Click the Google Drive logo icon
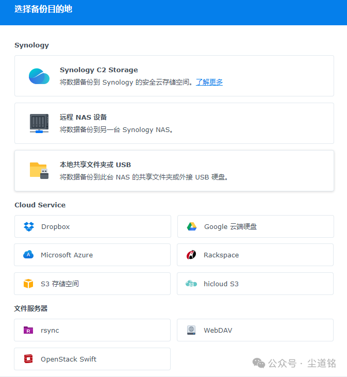Image resolution: width=347 pixels, height=377 pixels. (192, 227)
